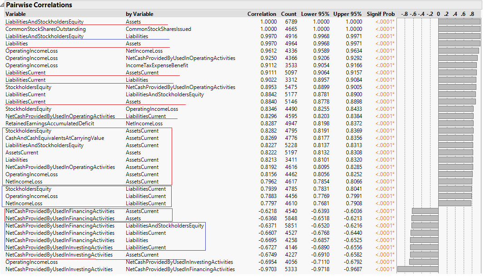Click the Correlation column header
Viewport: 485px width, 277px height.
coord(262,14)
